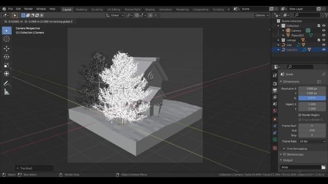The image size is (328, 184).
Task: Open the Render menu
Action: [x=29, y=9]
